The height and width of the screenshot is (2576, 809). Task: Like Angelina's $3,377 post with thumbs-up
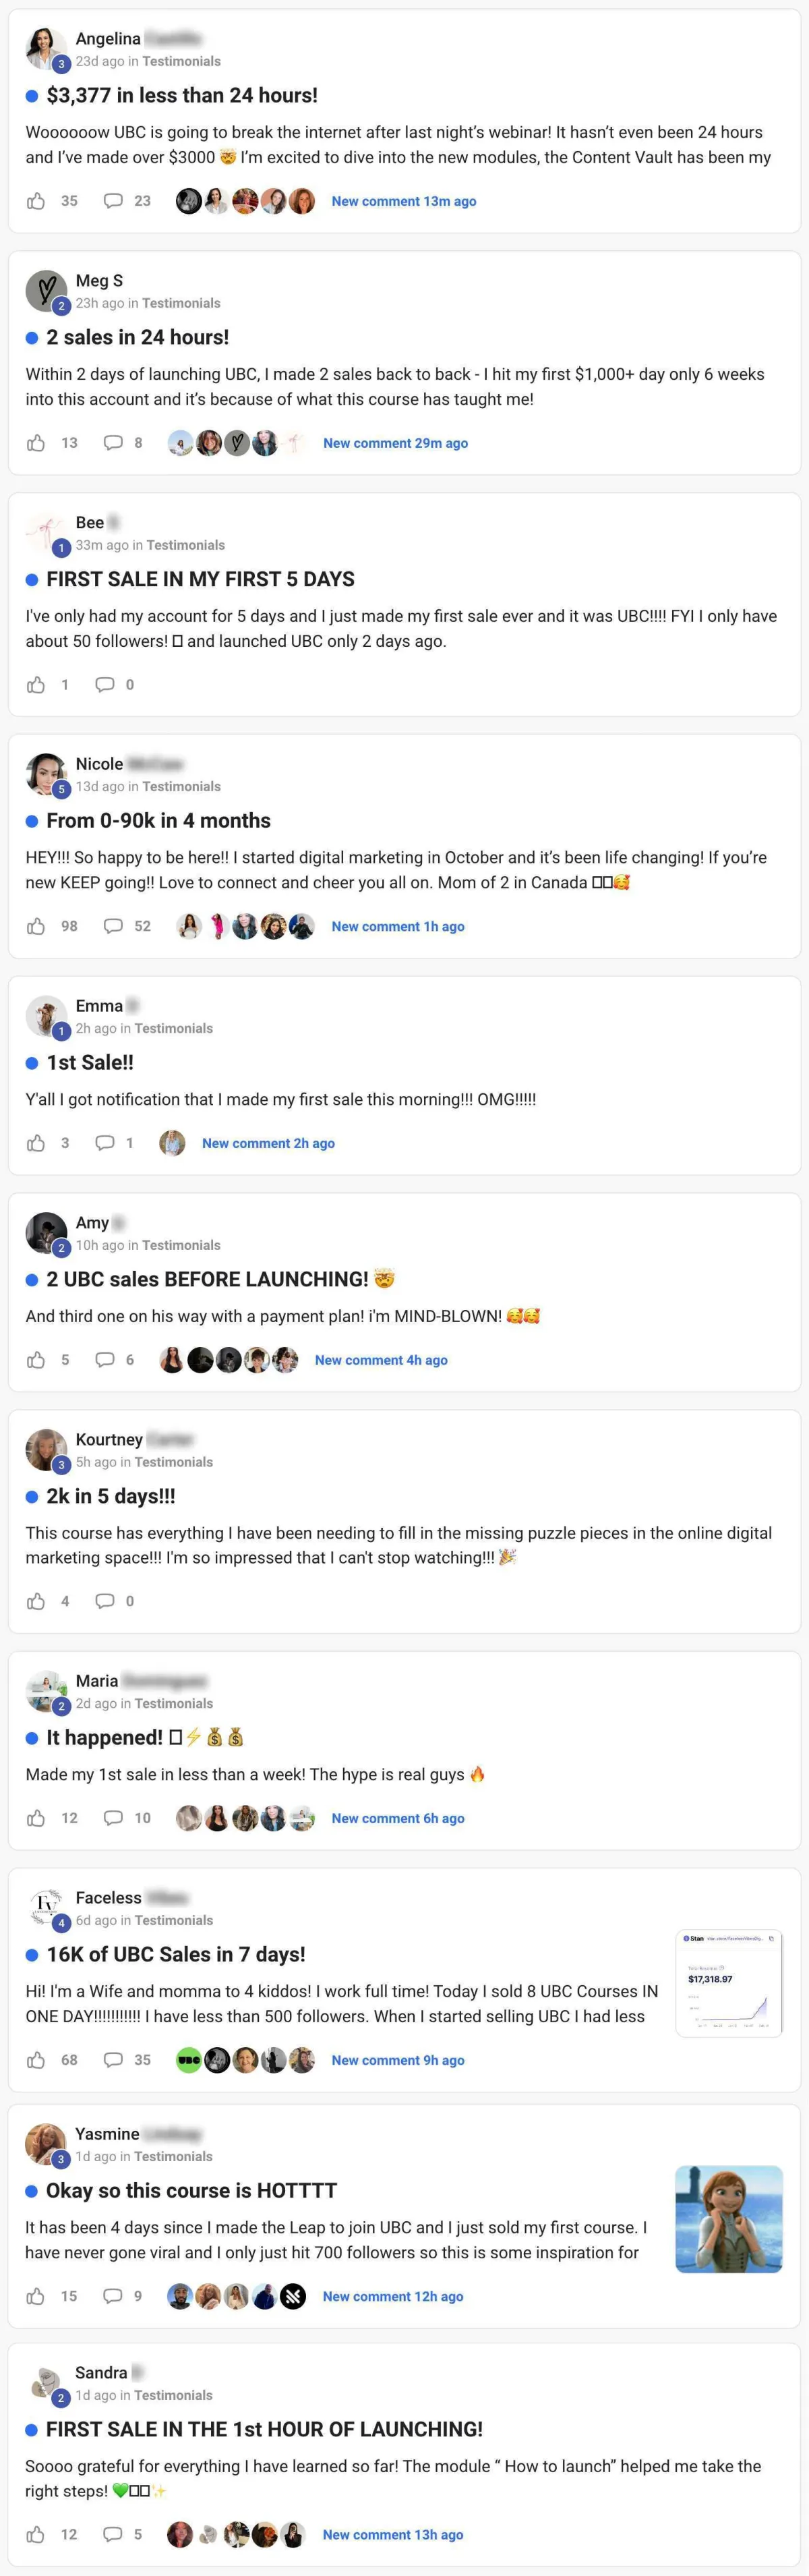36,201
